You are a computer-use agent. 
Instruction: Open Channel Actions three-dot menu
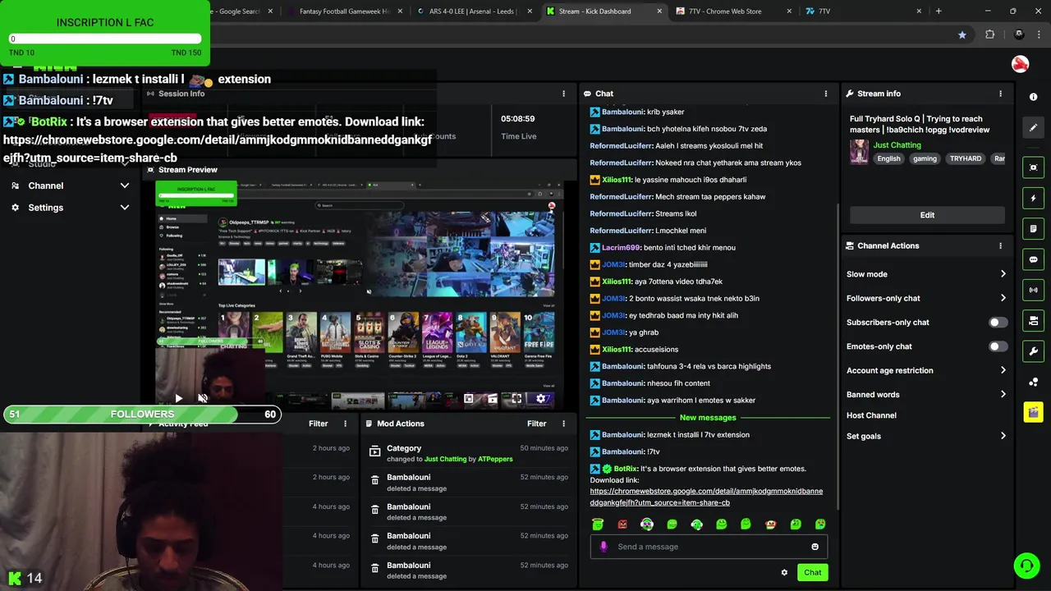click(x=1000, y=245)
